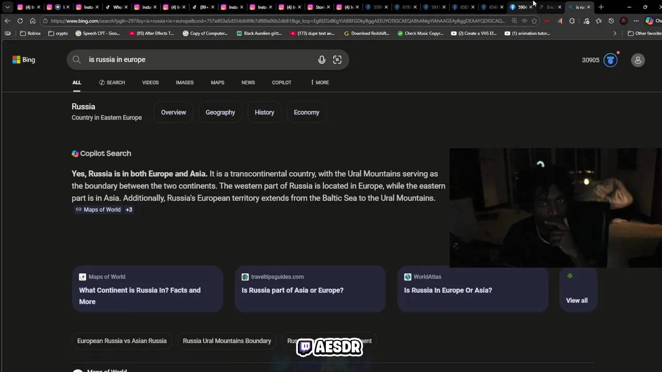Screen dimensions: 662x372
Task: Click the site info lock icon in address bar
Action: click(46, 21)
